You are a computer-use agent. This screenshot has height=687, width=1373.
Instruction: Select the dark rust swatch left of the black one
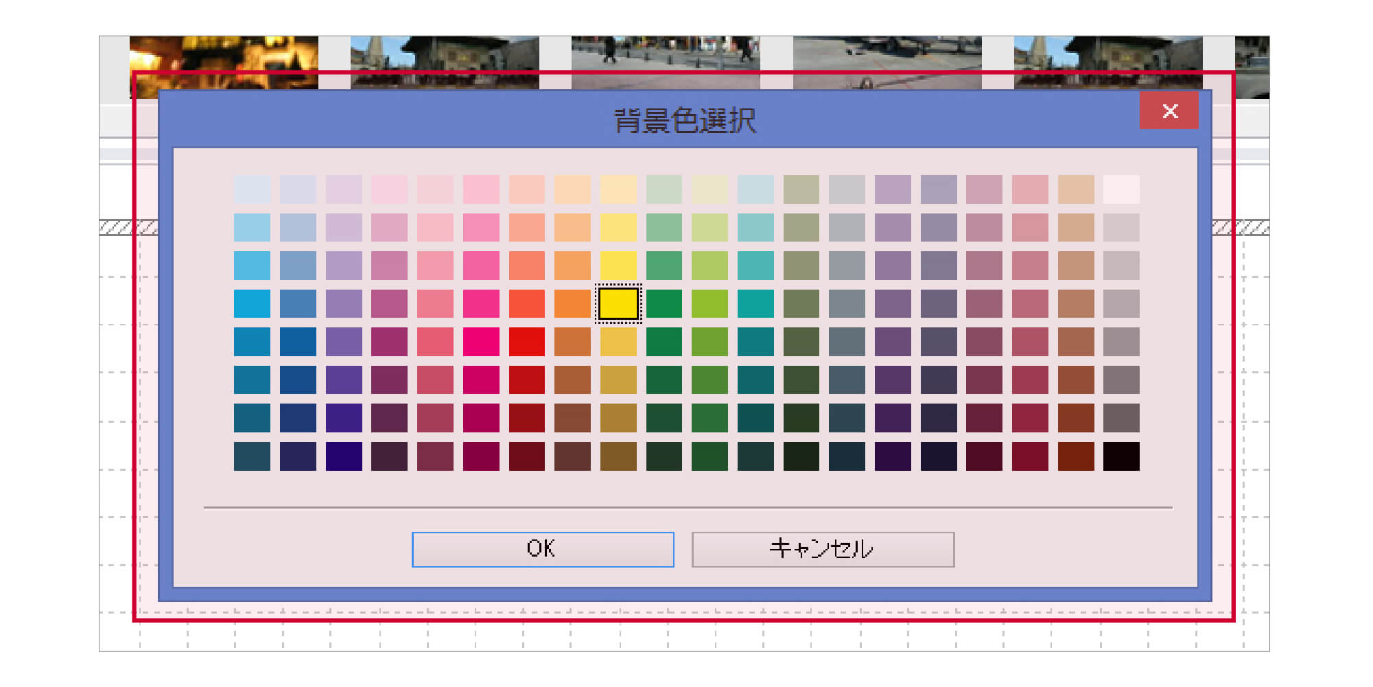coord(1076,456)
